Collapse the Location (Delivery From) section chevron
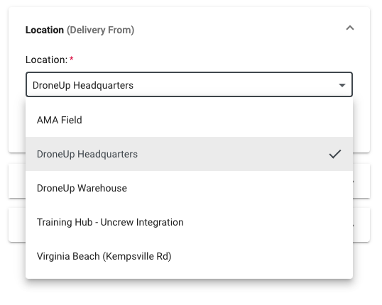 [x=350, y=28]
